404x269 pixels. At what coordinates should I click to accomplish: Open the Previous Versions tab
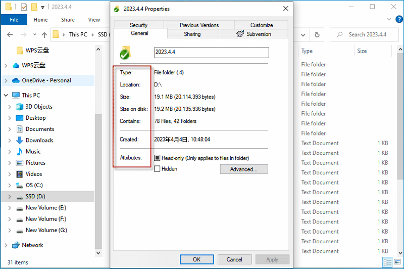(x=199, y=25)
